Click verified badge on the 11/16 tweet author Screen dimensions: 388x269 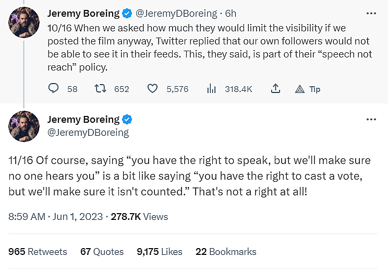(x=127, y=120)
